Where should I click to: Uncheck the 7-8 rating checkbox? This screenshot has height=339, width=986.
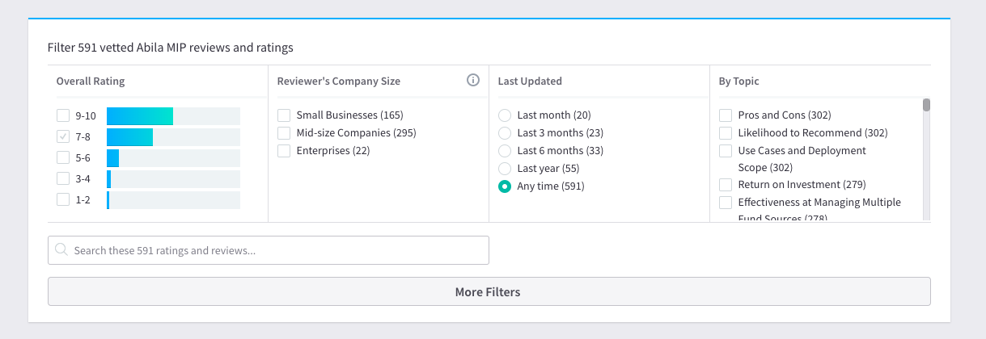[63, 136]
